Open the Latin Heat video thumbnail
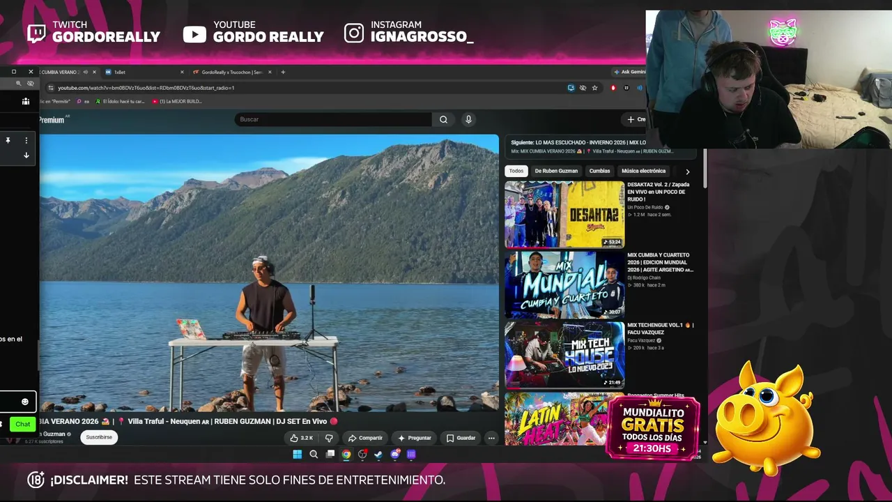Screen dimensions: 892x502 point(556,418)
